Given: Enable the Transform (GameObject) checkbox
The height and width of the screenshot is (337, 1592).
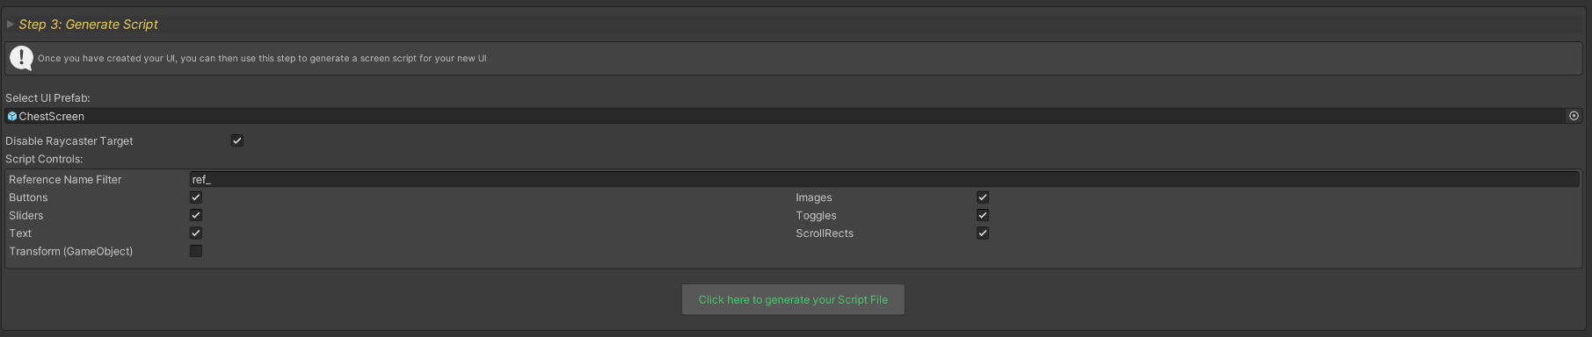Looking at the screenshot, I should click(196, 251).
